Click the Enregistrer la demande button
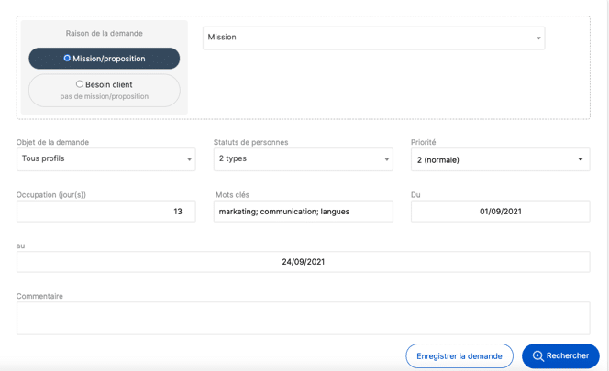Screen dimensions: 609x371 pyautogui.click(x=460, y=355)
